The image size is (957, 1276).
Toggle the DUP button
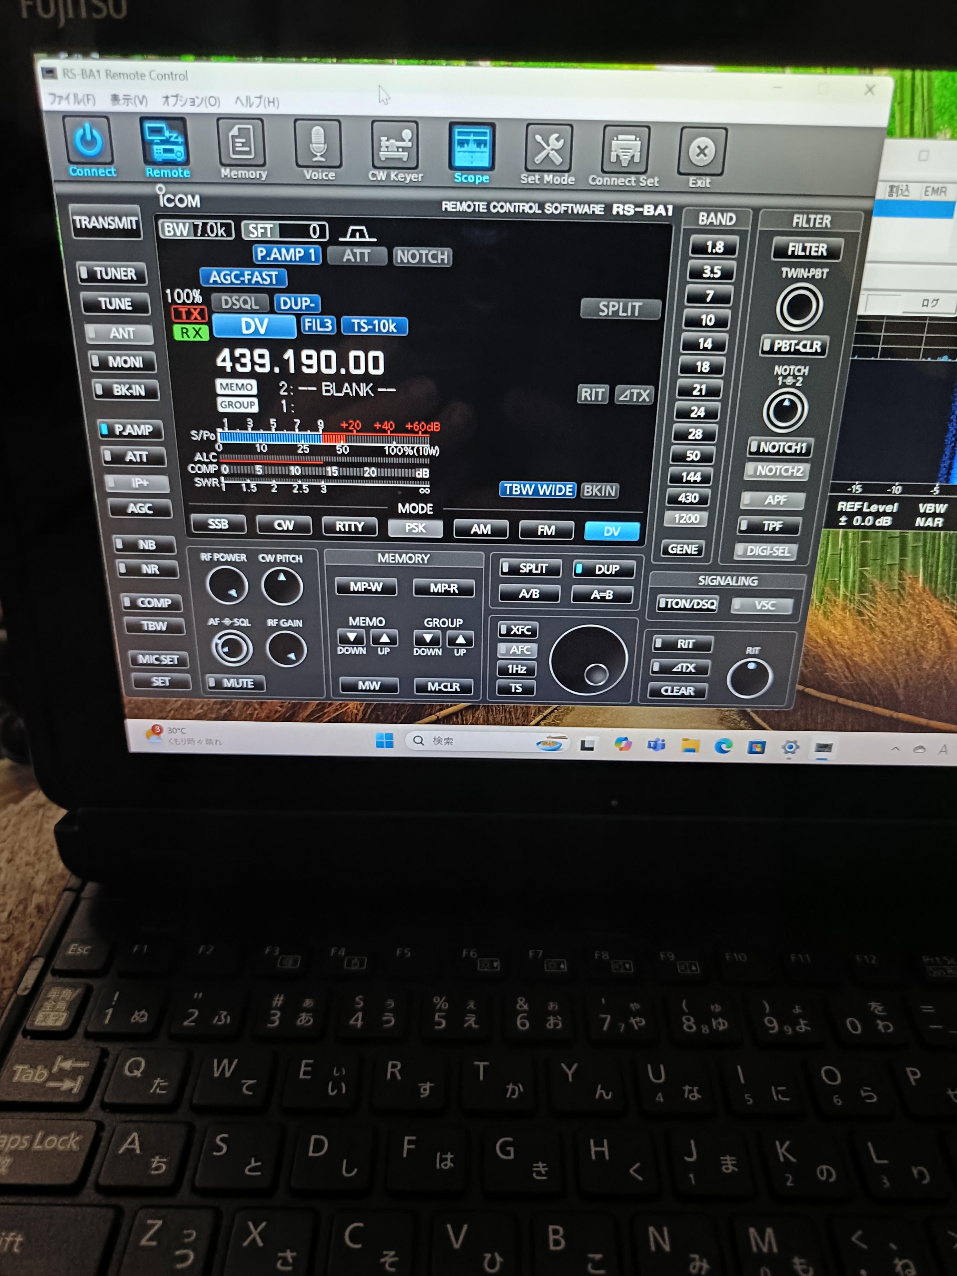coord(604,570)
